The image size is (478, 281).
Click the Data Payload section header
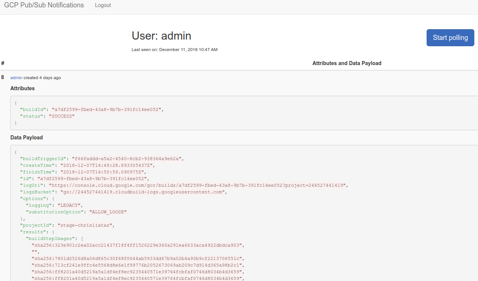26,137
